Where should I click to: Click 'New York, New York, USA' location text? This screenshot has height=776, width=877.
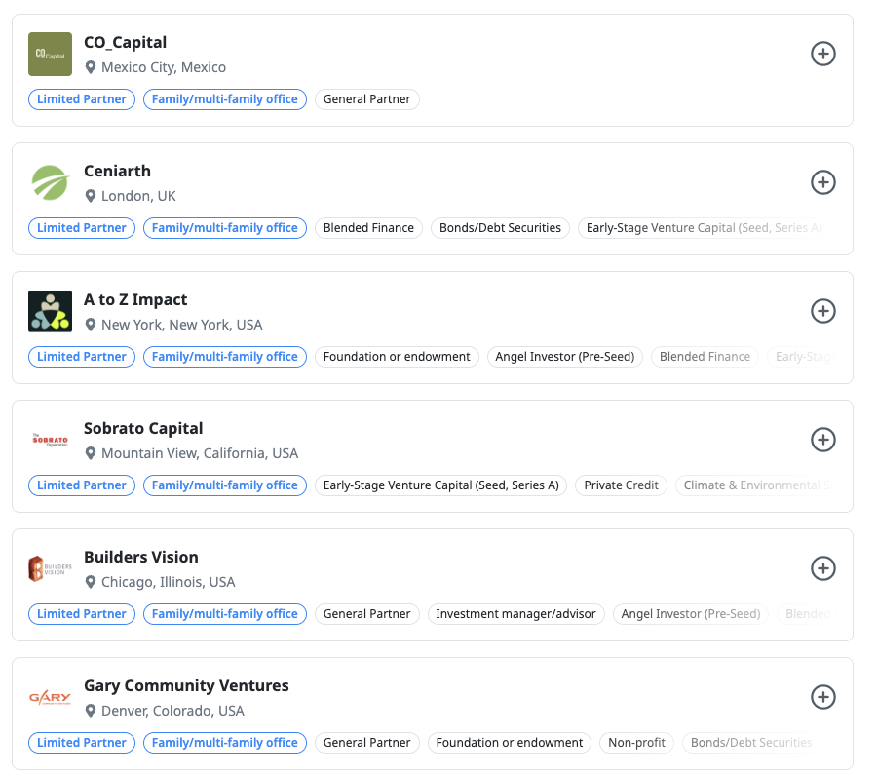tap(182, 325)
